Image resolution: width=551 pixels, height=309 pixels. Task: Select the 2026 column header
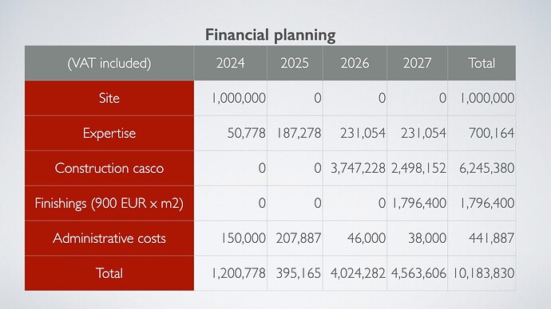[355, 63]
